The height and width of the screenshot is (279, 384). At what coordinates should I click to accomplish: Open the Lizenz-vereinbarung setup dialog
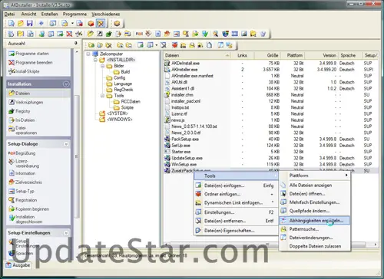click(x=24, y=163)
